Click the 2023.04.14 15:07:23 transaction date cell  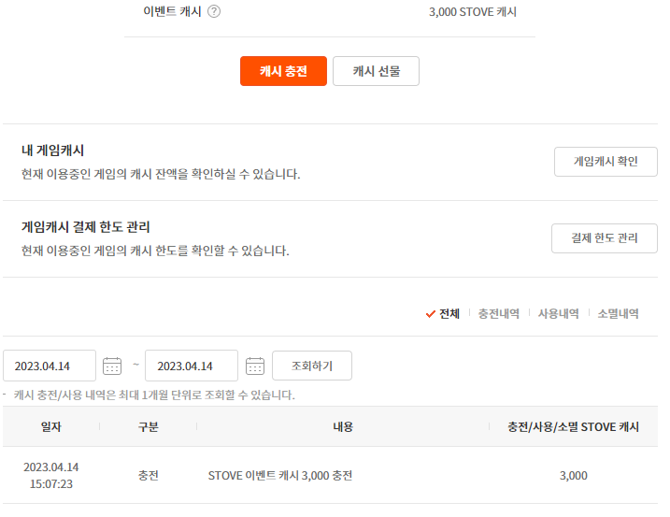pyautogui.click(x=50, y=476)
